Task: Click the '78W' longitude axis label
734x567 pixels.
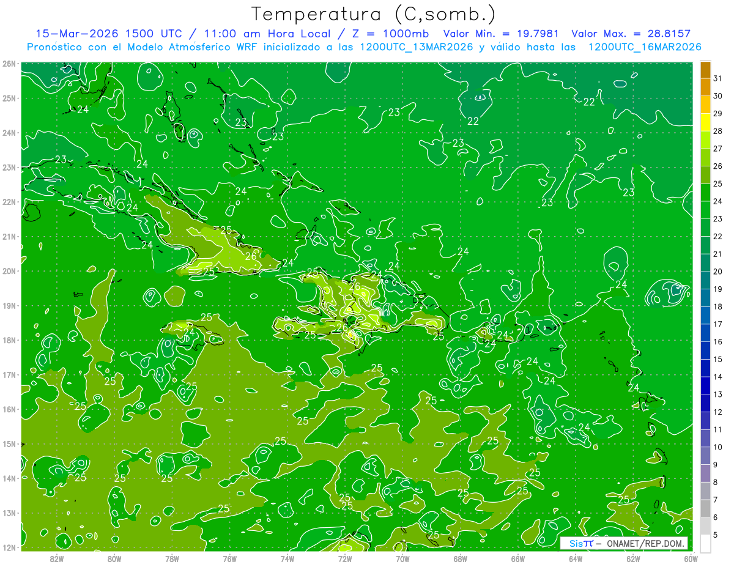Action: (172, 558)
